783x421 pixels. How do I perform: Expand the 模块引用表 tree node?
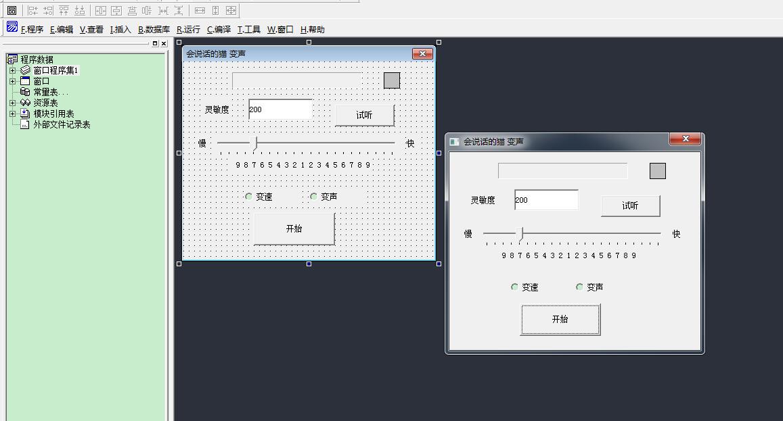coord(12,114)
